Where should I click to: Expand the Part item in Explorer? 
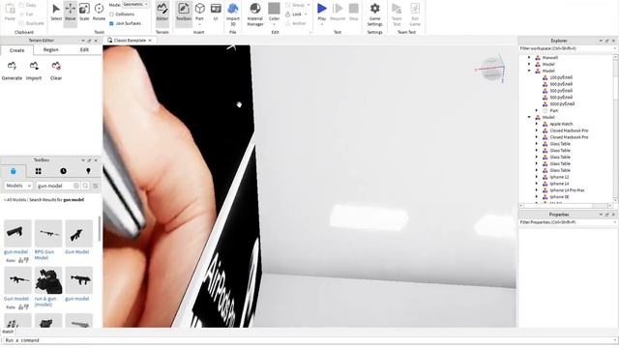tap(537, 110)
